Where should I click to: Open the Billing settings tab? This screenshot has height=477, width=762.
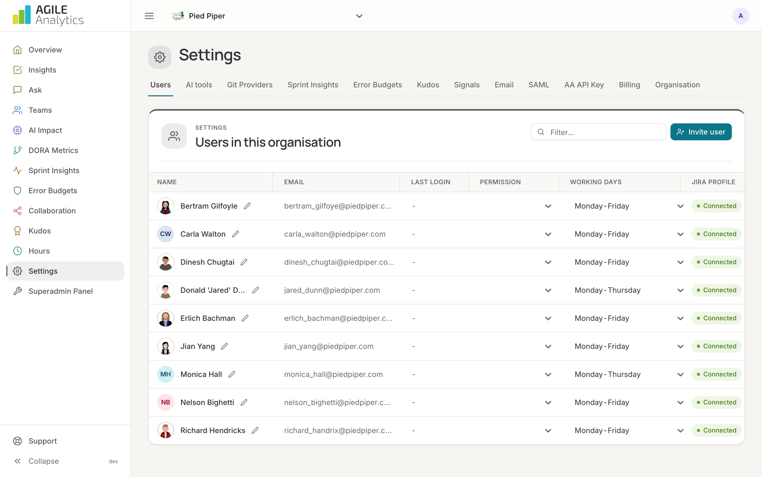point(629,85)
